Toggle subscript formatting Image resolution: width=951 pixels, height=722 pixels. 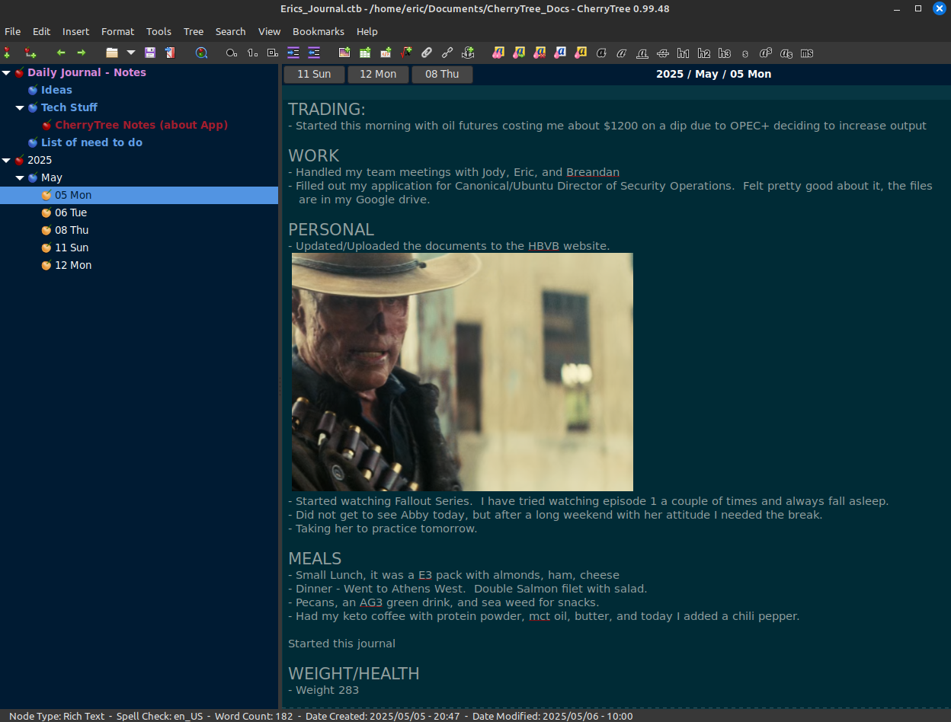(x=786, y=53)
